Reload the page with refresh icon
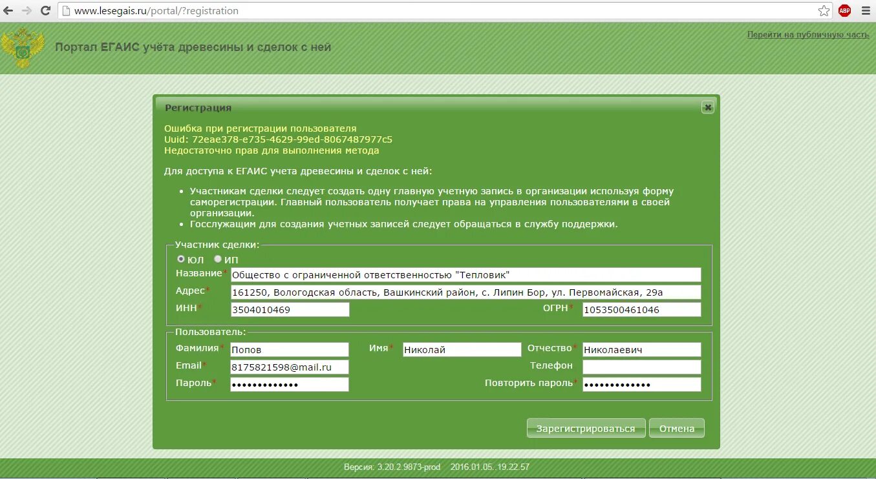Image resolution: width=876 pixels, height=479 pixels. tap(45, 10)
